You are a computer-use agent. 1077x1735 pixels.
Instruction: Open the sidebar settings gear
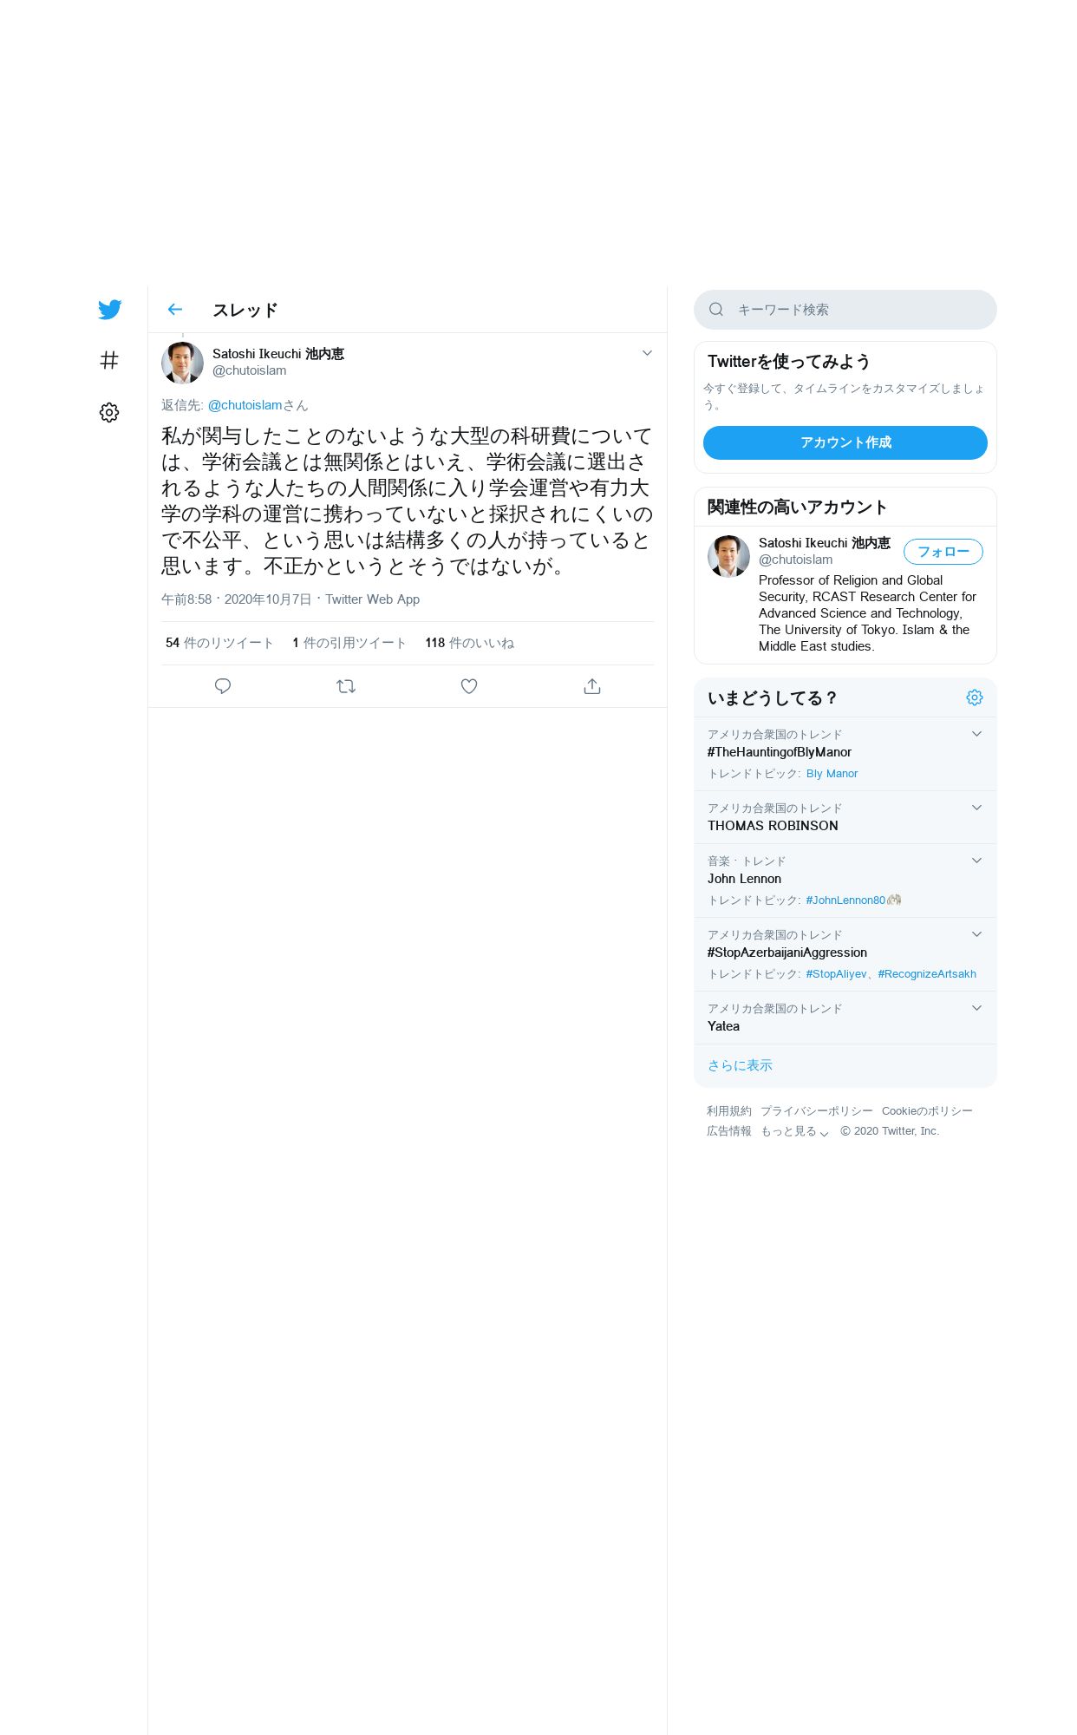[x=109, y=412]
